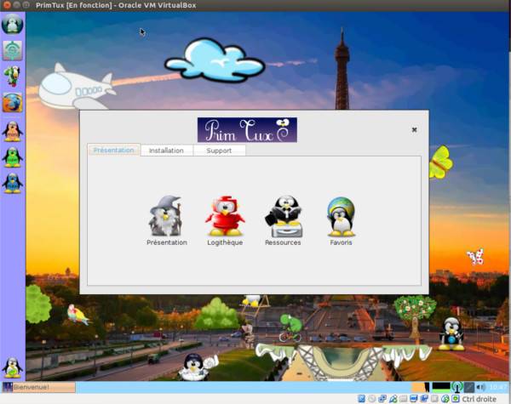This screenshot has height=404, width=511.
Task: Click the clock in the PrimTux panel
Action: coord(498,387)
